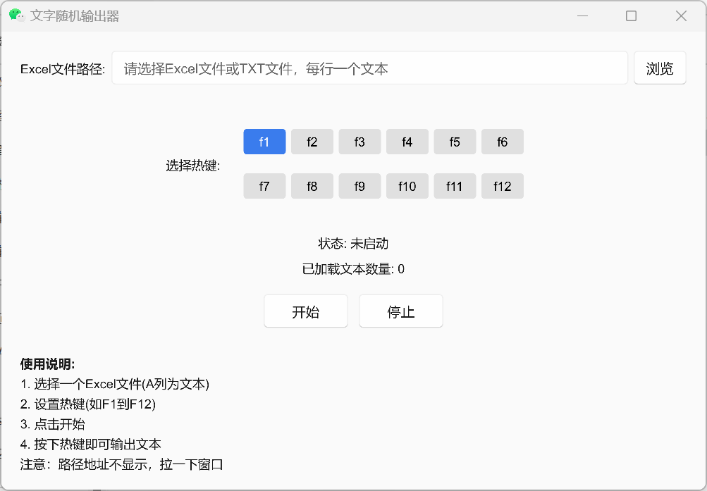The width and height of the screenshot is (707, 491).
Task: Select hotkey f2
Action: (x=312, y=142)
